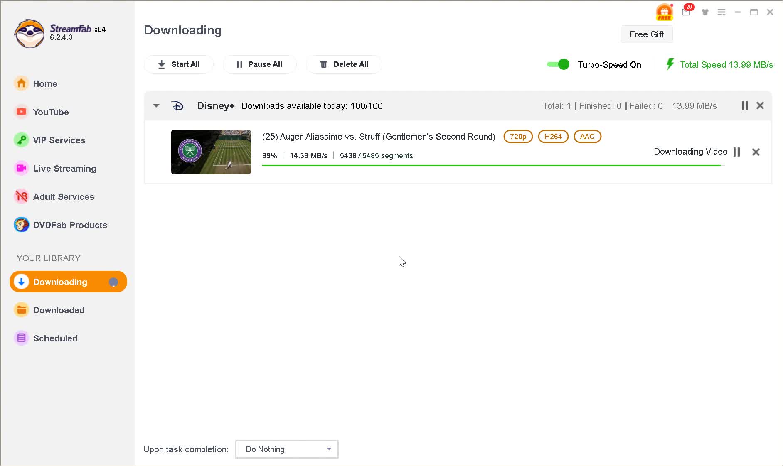Viewport: 783px width, 466px height.
Task: Open the free gift box icon
Action: 664,12
